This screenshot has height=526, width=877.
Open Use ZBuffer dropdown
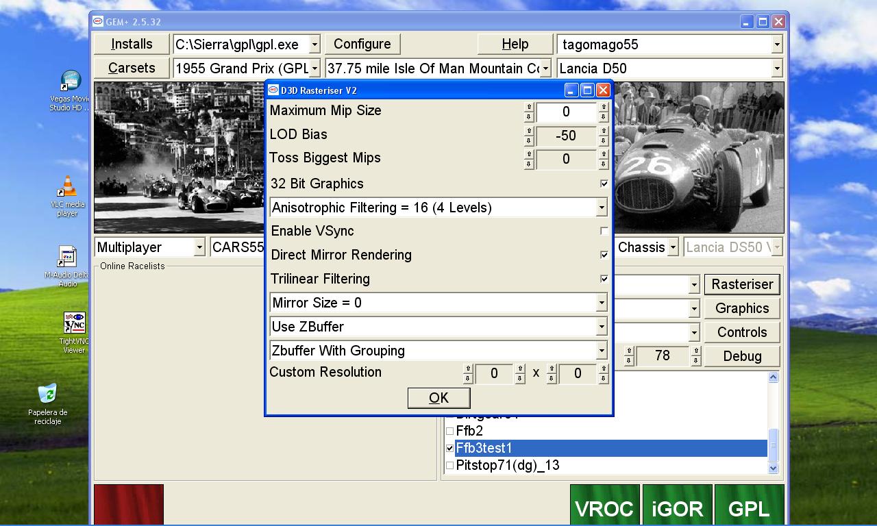point(602,327)
